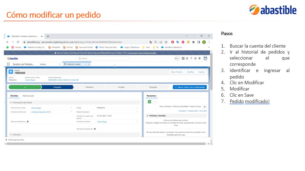Expand the Dirección section chevron
Screen dimensions: 305x171
coord(11,135)
